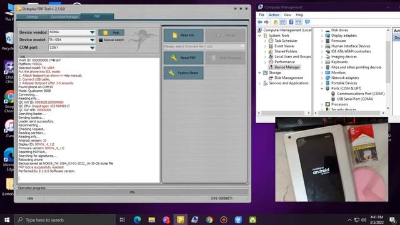Open File menu in Computer Management

pyautogui.click(x=261, y=15)
